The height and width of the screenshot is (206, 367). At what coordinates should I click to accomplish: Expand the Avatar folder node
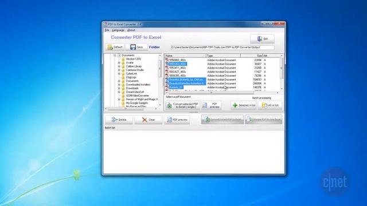[119, 63]
